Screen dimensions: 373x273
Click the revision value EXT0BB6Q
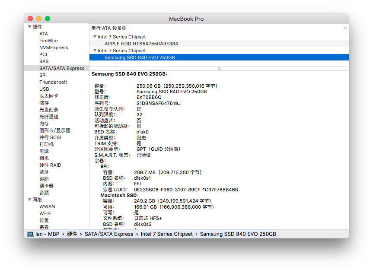[149, 97]
